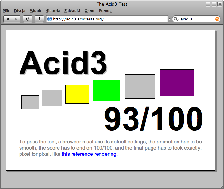Click the globe site icon in address bar

pos(49,19)
